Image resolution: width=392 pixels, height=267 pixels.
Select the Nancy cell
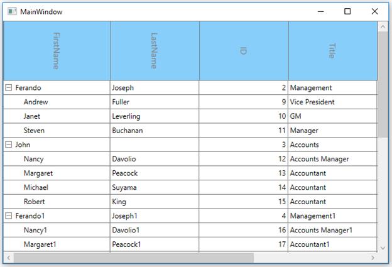pyautogui.click(x=57, y=159)
